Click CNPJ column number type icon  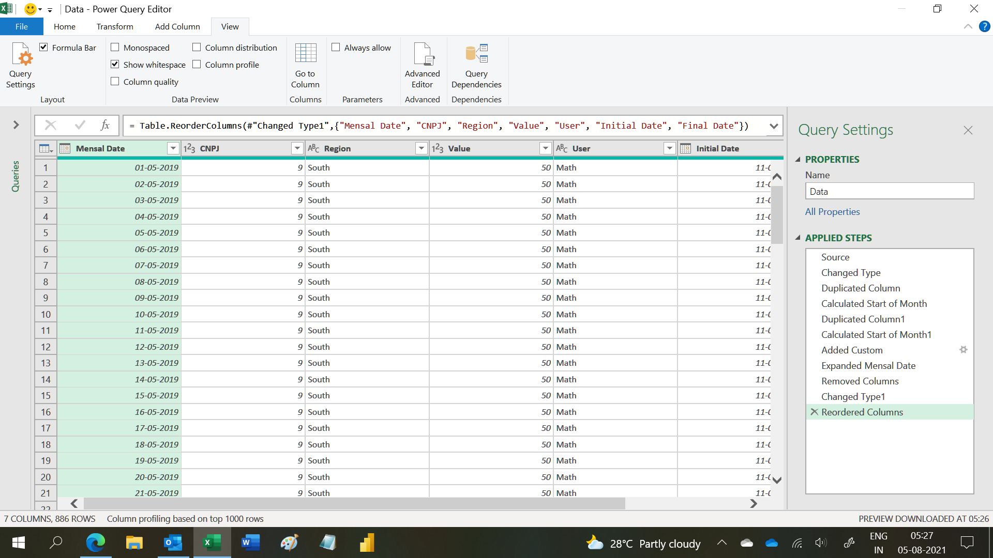189,149
